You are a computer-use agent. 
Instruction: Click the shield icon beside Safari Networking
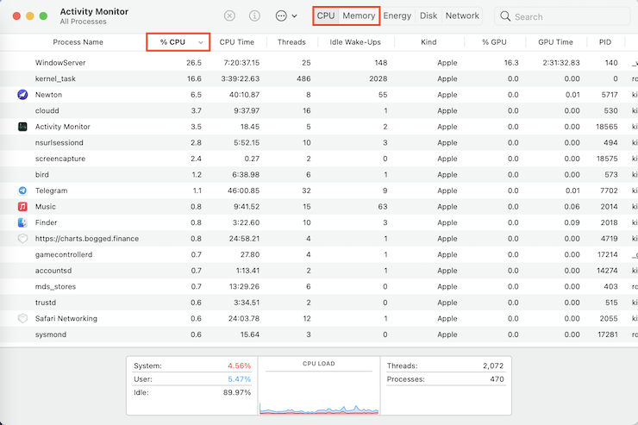(22, 318)
